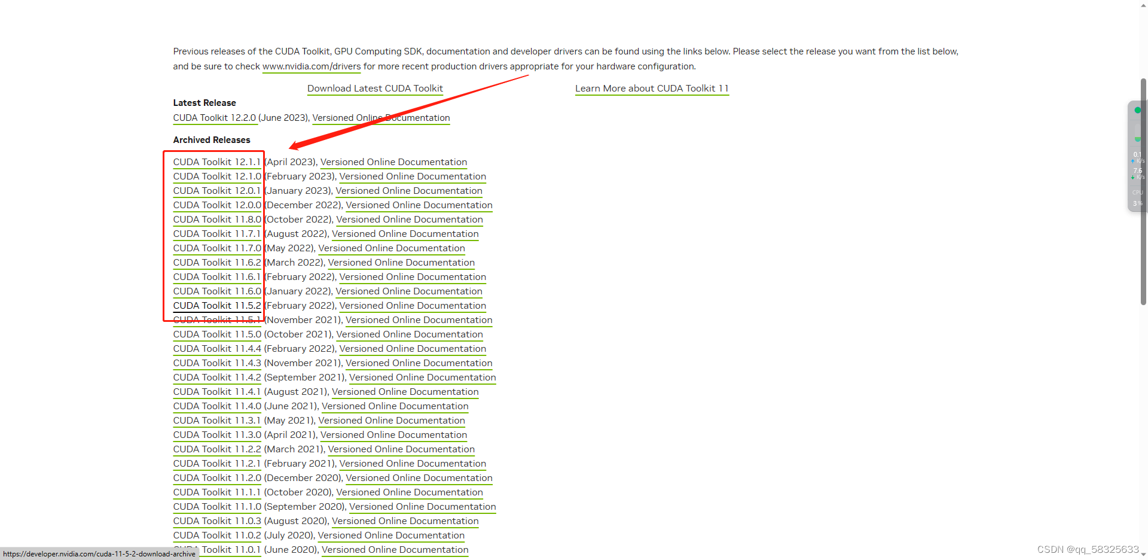Open CUDA Toolkit 11.0.2 link
This screenshot has width=1148, height=560.
217,535
